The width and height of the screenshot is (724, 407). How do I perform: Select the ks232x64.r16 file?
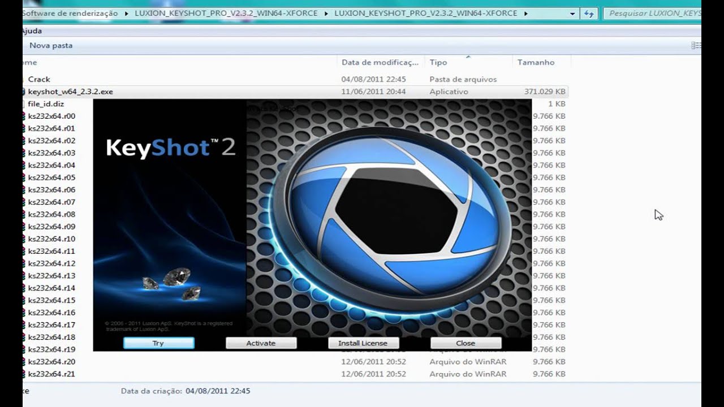pos(51,313)
